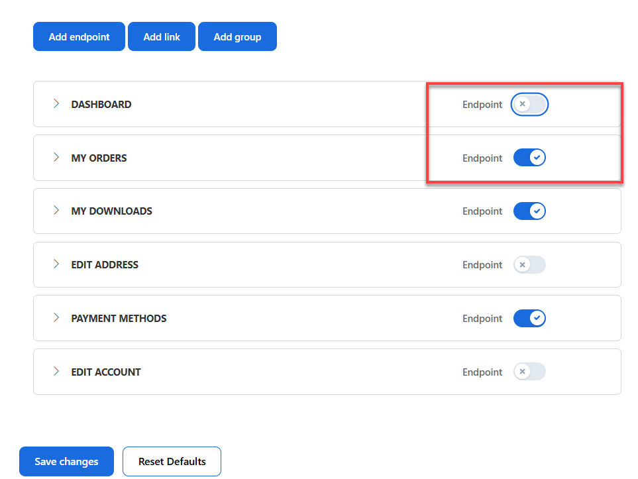Turn off the MY DOWNLOADS endpoint switch
Screen dimensions: 638x479
click(529, 211)
